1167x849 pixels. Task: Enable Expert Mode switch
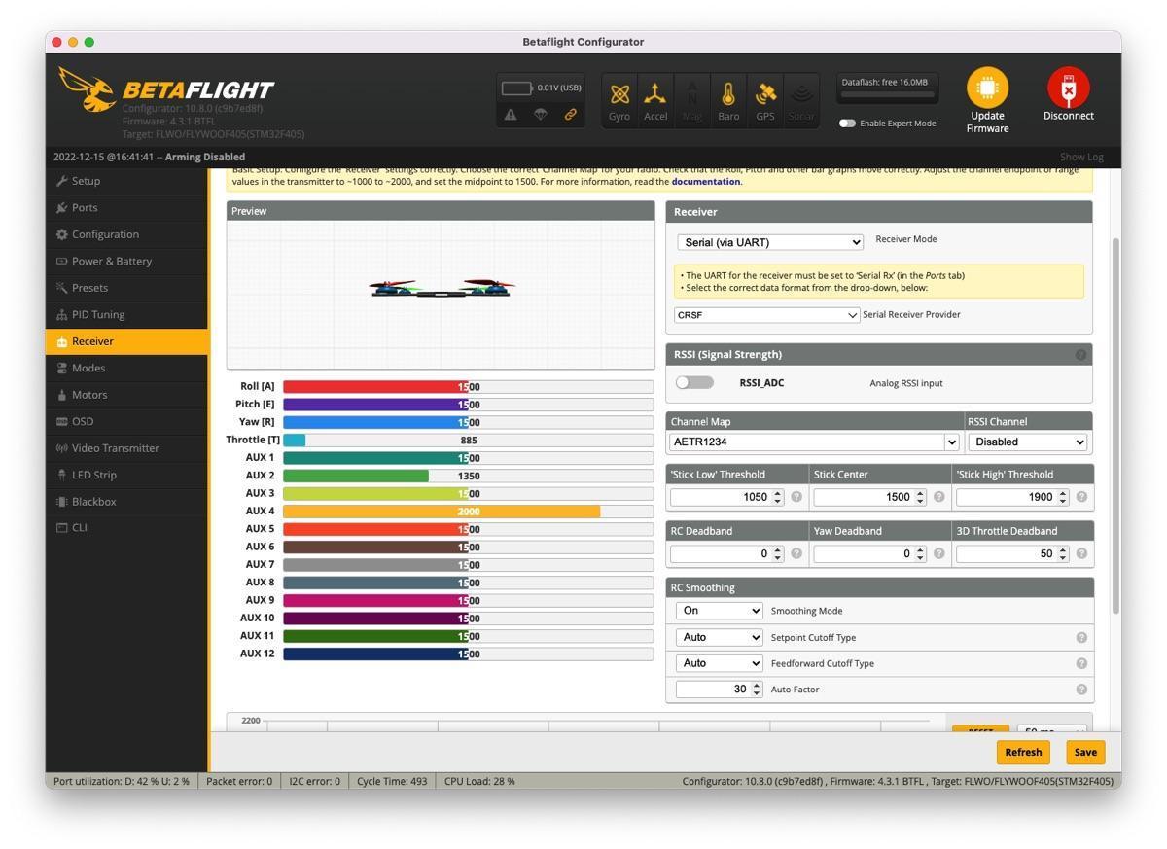click(847, 124)
